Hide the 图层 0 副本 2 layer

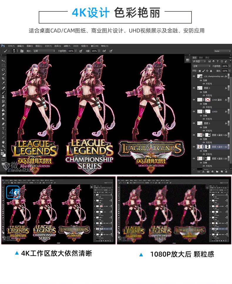tap(194, 158)
